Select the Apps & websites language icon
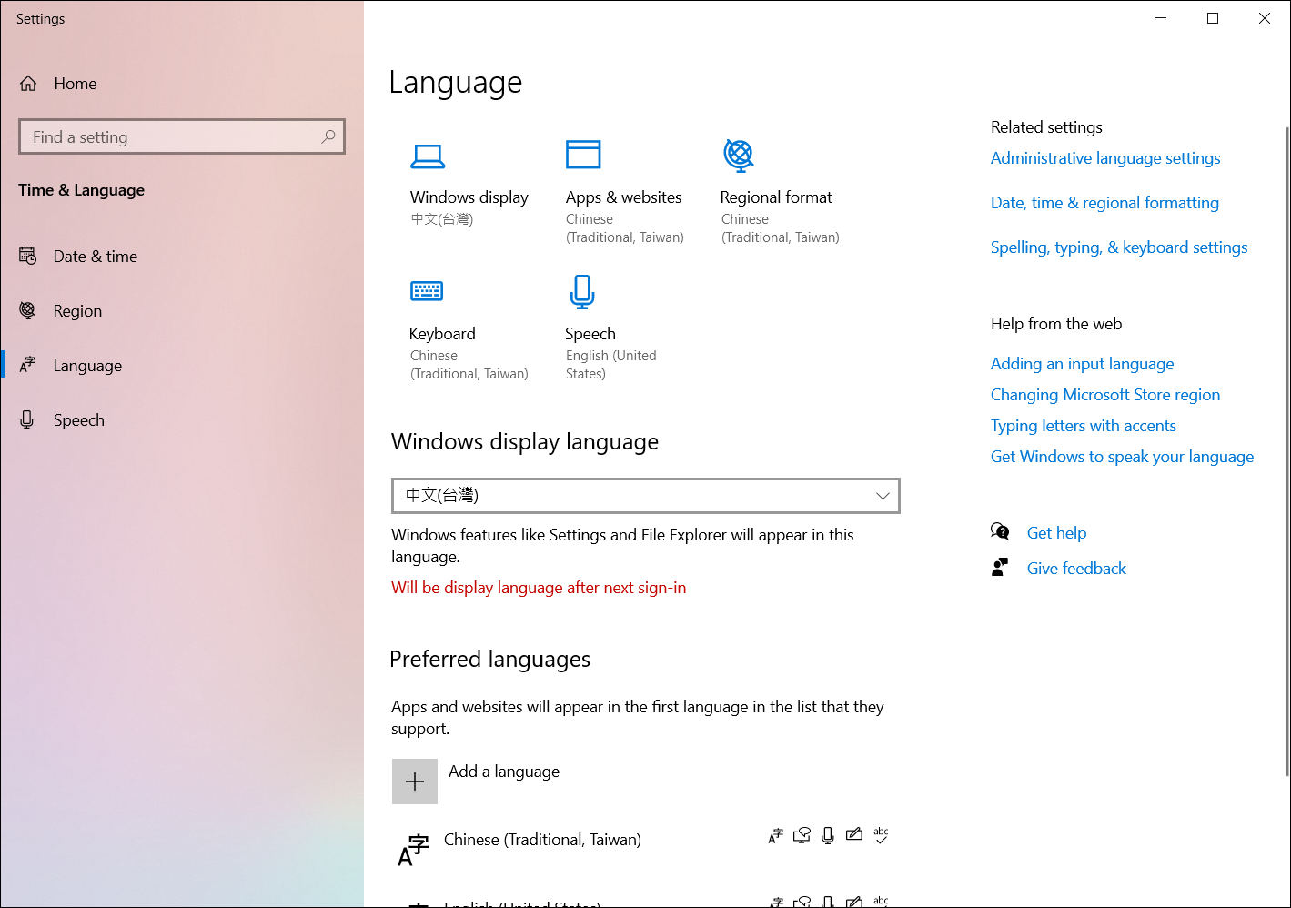 [583, 154]
